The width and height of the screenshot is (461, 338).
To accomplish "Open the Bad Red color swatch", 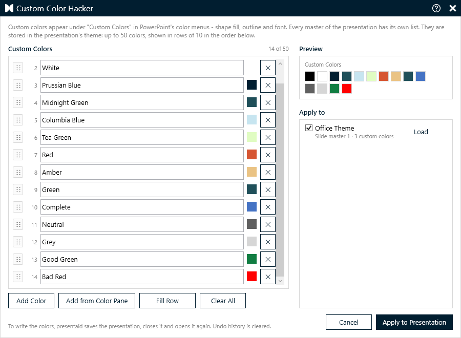I will [252, 276].
